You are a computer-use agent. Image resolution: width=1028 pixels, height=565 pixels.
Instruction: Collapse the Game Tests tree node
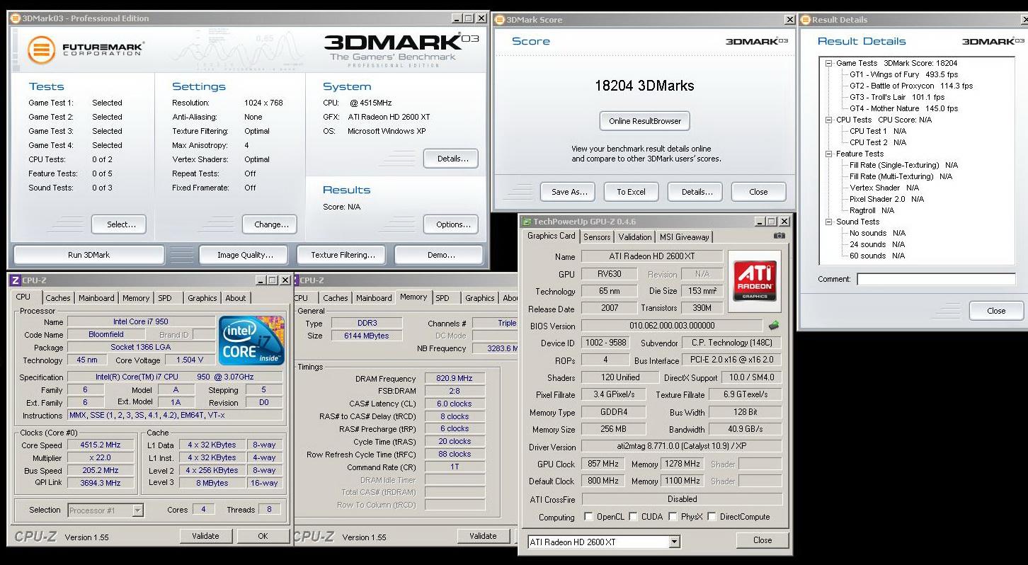[x=828, y=63]
